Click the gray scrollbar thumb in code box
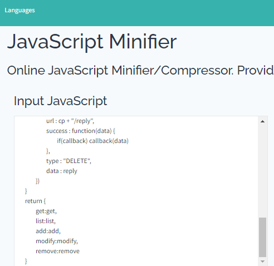Image resolution: width=274 pixels, height=266 pixels. (x=262, y=237)
